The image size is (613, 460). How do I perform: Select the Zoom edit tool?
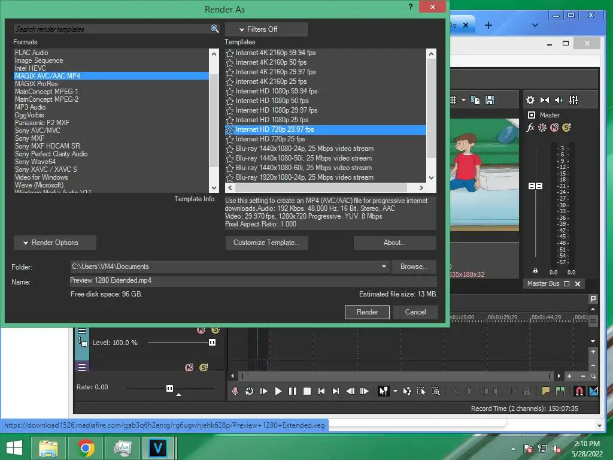(436, 391)
